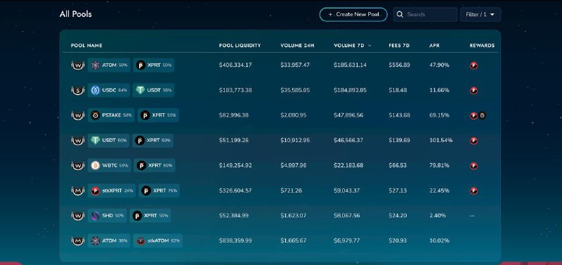
Task: Sort by APR column header
Action: coord(434,46)
